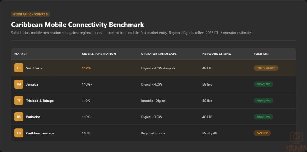Click the 112% penetration value
Screen dimensions: 307x152
[86, 68]
